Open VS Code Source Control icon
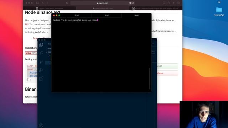This screenshot has height=128, width=228. (41, 62)
